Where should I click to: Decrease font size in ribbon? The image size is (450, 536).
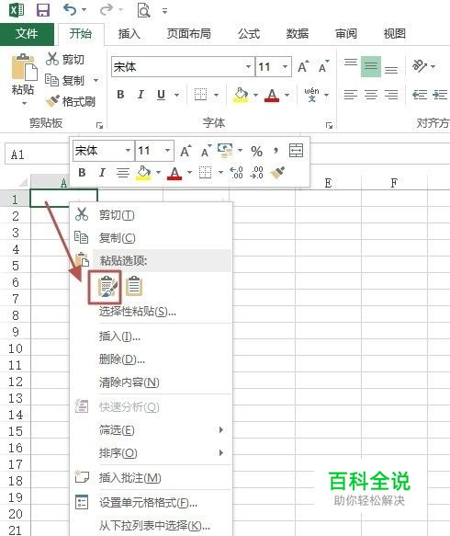[x=323, y=66]
